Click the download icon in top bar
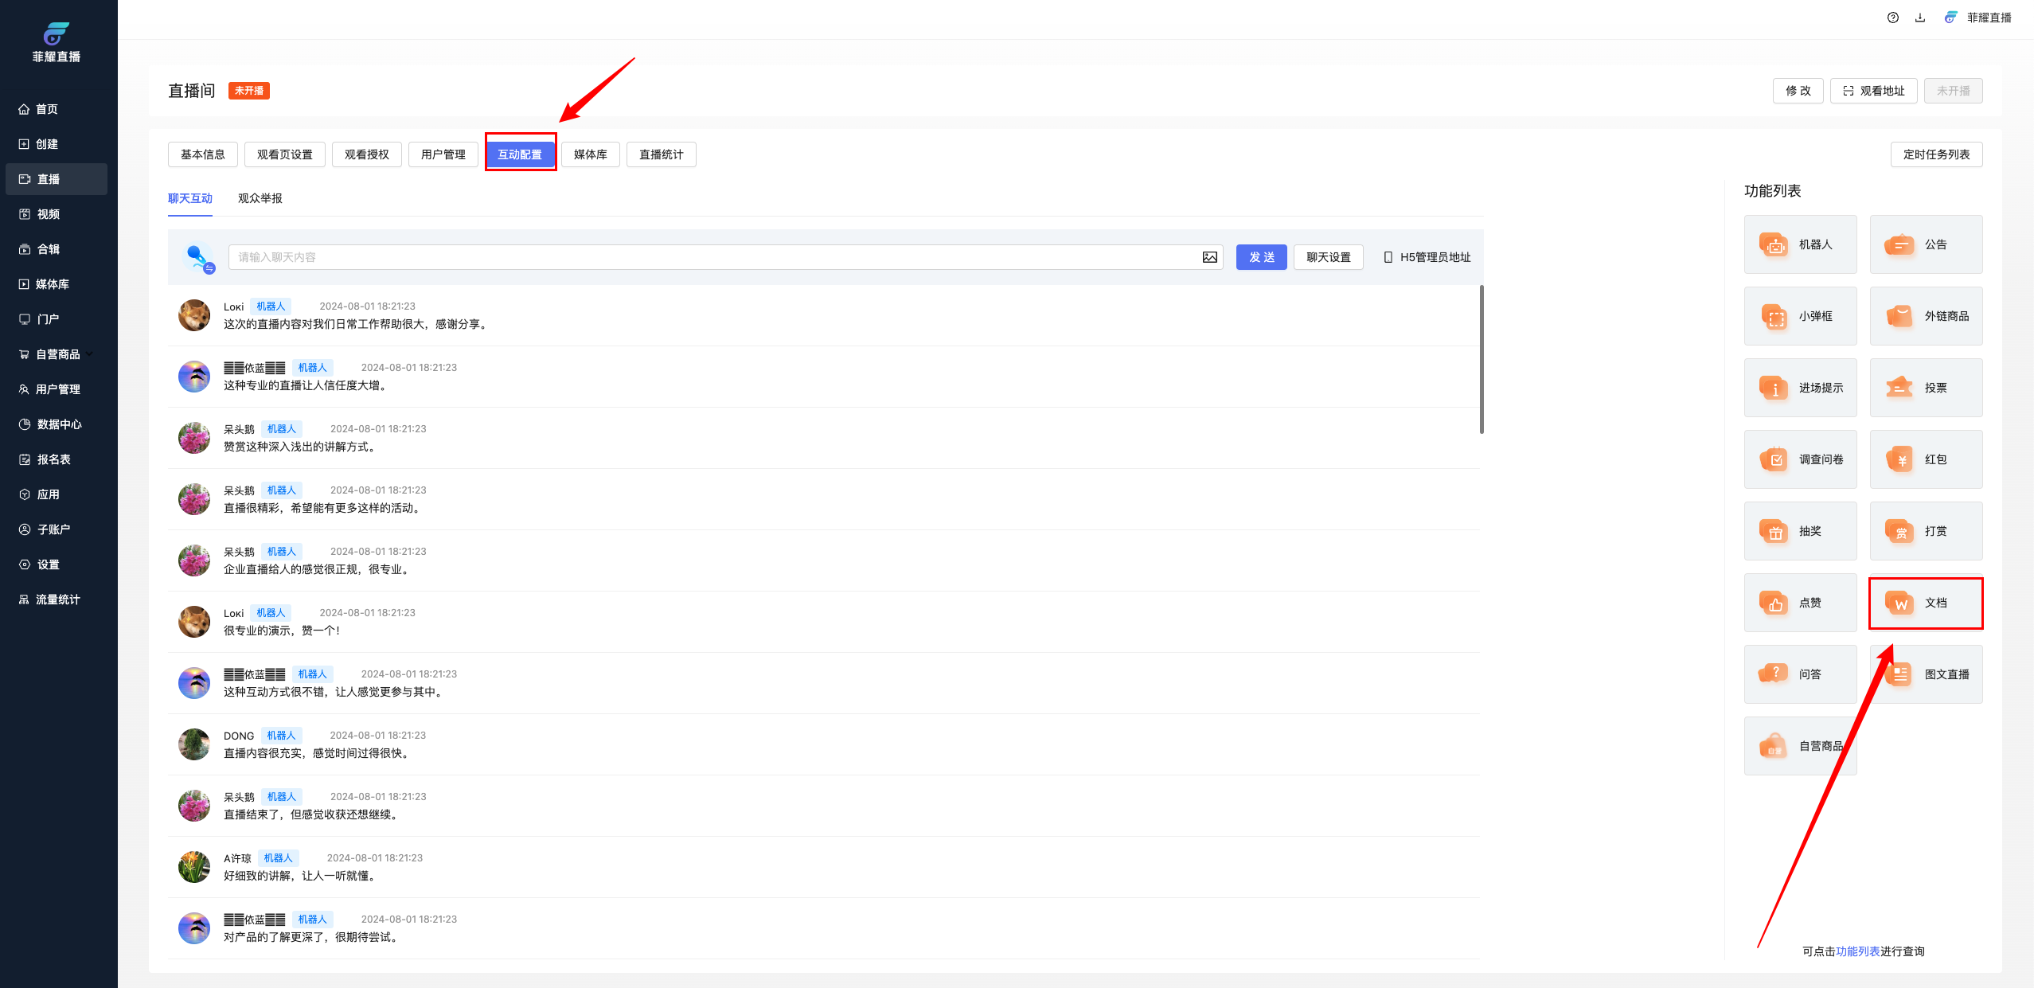 click(x=1920, y=18)
